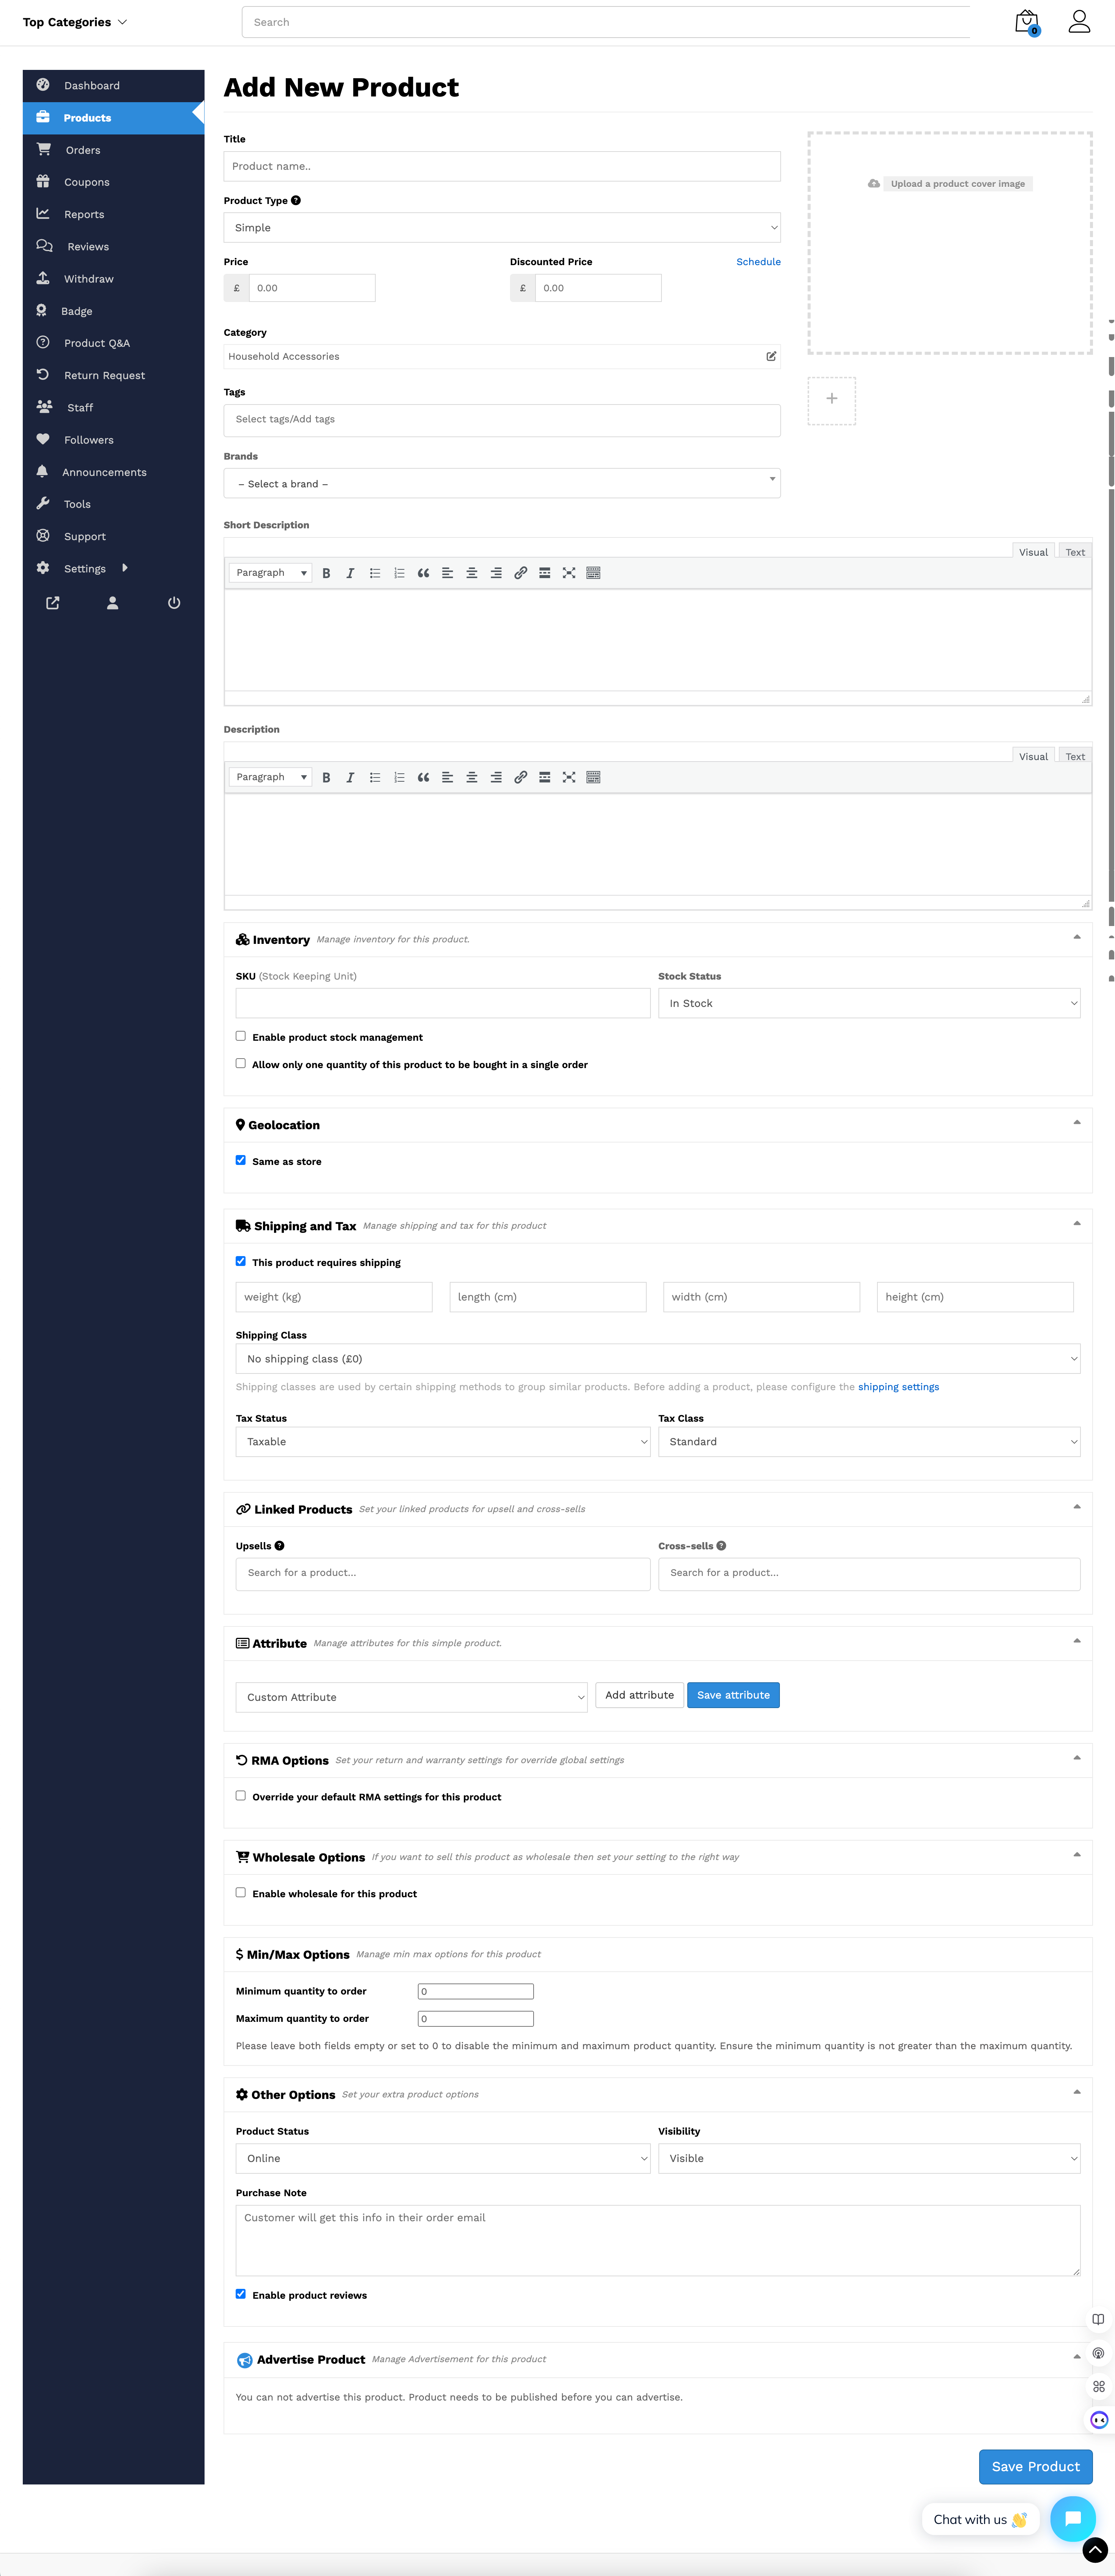Screen dimensions: 1115x2576
Task: Check Override your default RMA settings
Action: click(x=241, y=1795)
